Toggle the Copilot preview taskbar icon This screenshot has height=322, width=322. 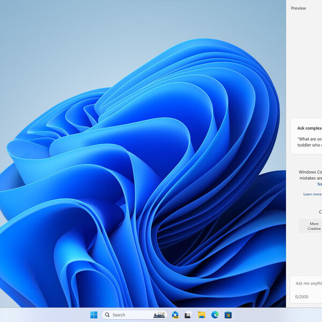pyautogui.click(x=175, y=315)
